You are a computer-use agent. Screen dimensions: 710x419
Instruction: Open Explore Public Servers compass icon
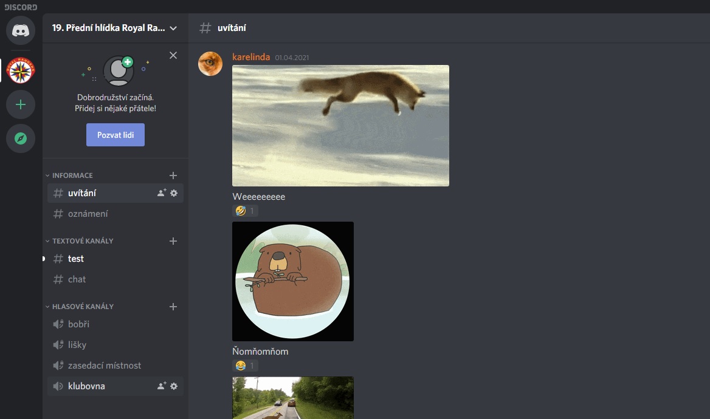(21, 138)
